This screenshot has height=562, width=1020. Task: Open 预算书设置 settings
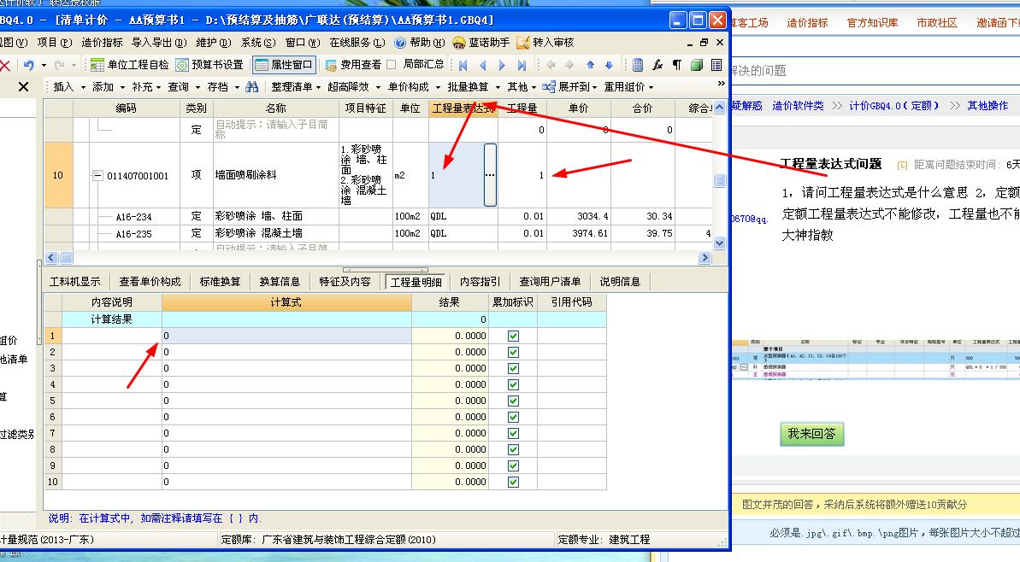(x=209, y=65)
